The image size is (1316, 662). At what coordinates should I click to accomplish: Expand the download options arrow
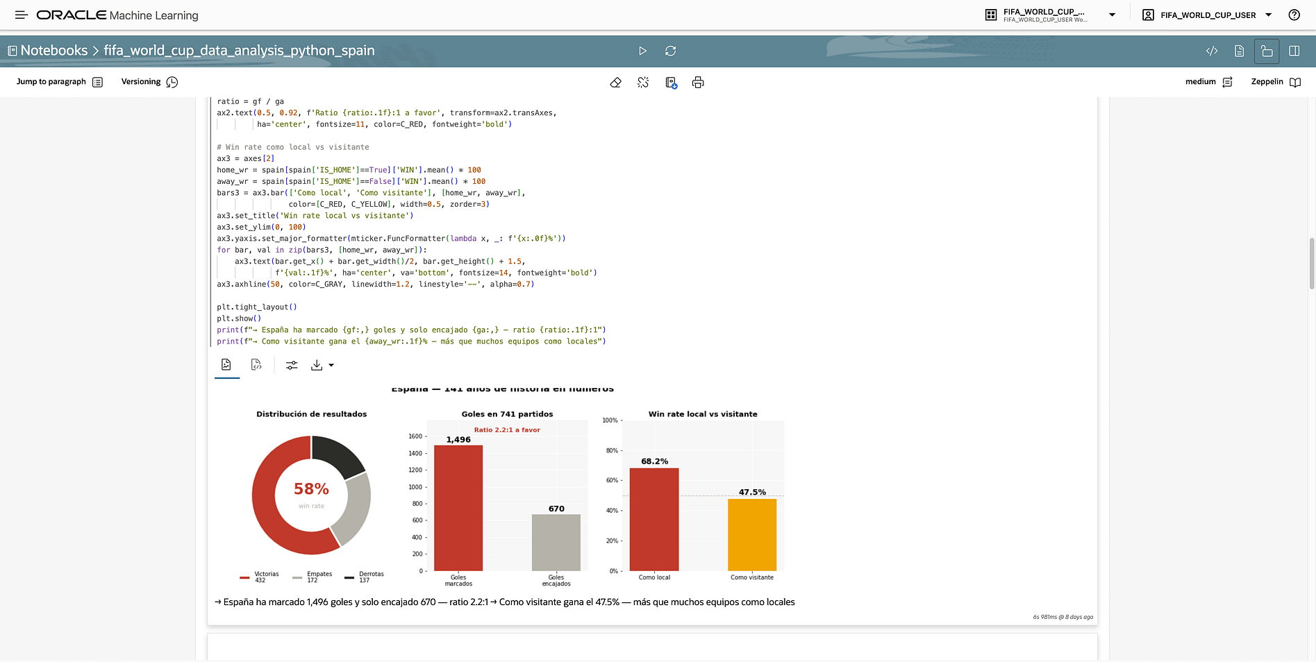click(x=331, y=365)
